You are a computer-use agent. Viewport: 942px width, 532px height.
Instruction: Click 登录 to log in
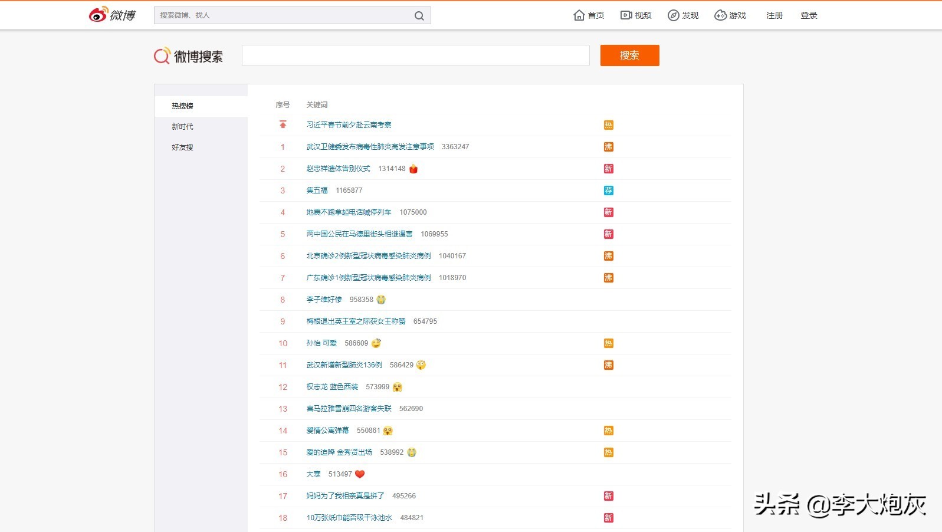point(809,15)
